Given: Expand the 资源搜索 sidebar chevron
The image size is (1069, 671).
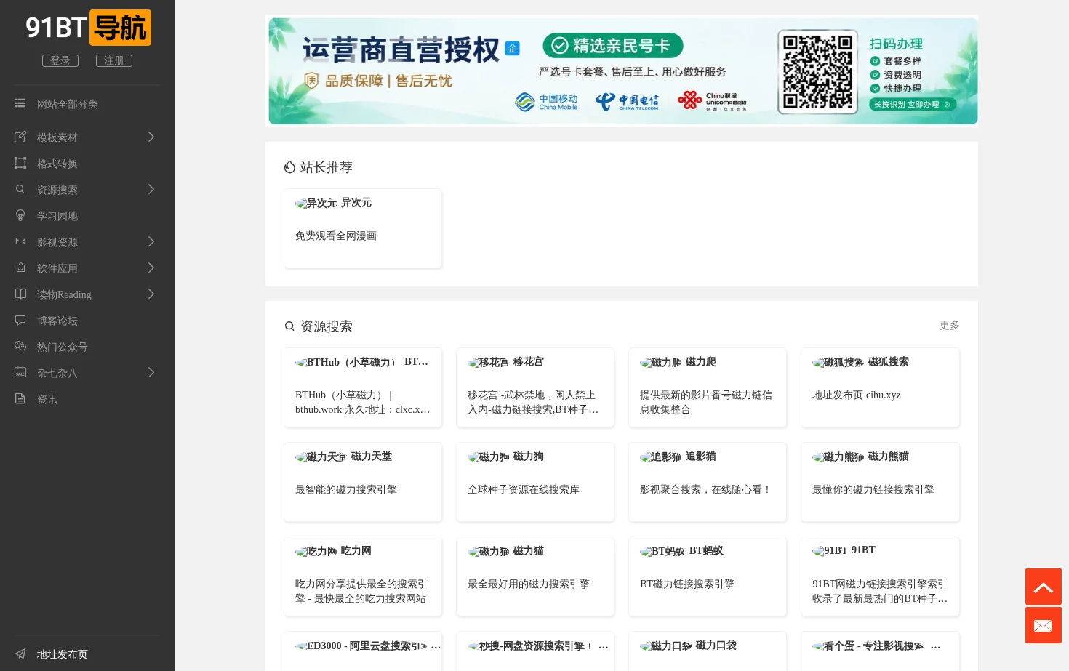Looking at the screenshot, I should coord(151,189).
